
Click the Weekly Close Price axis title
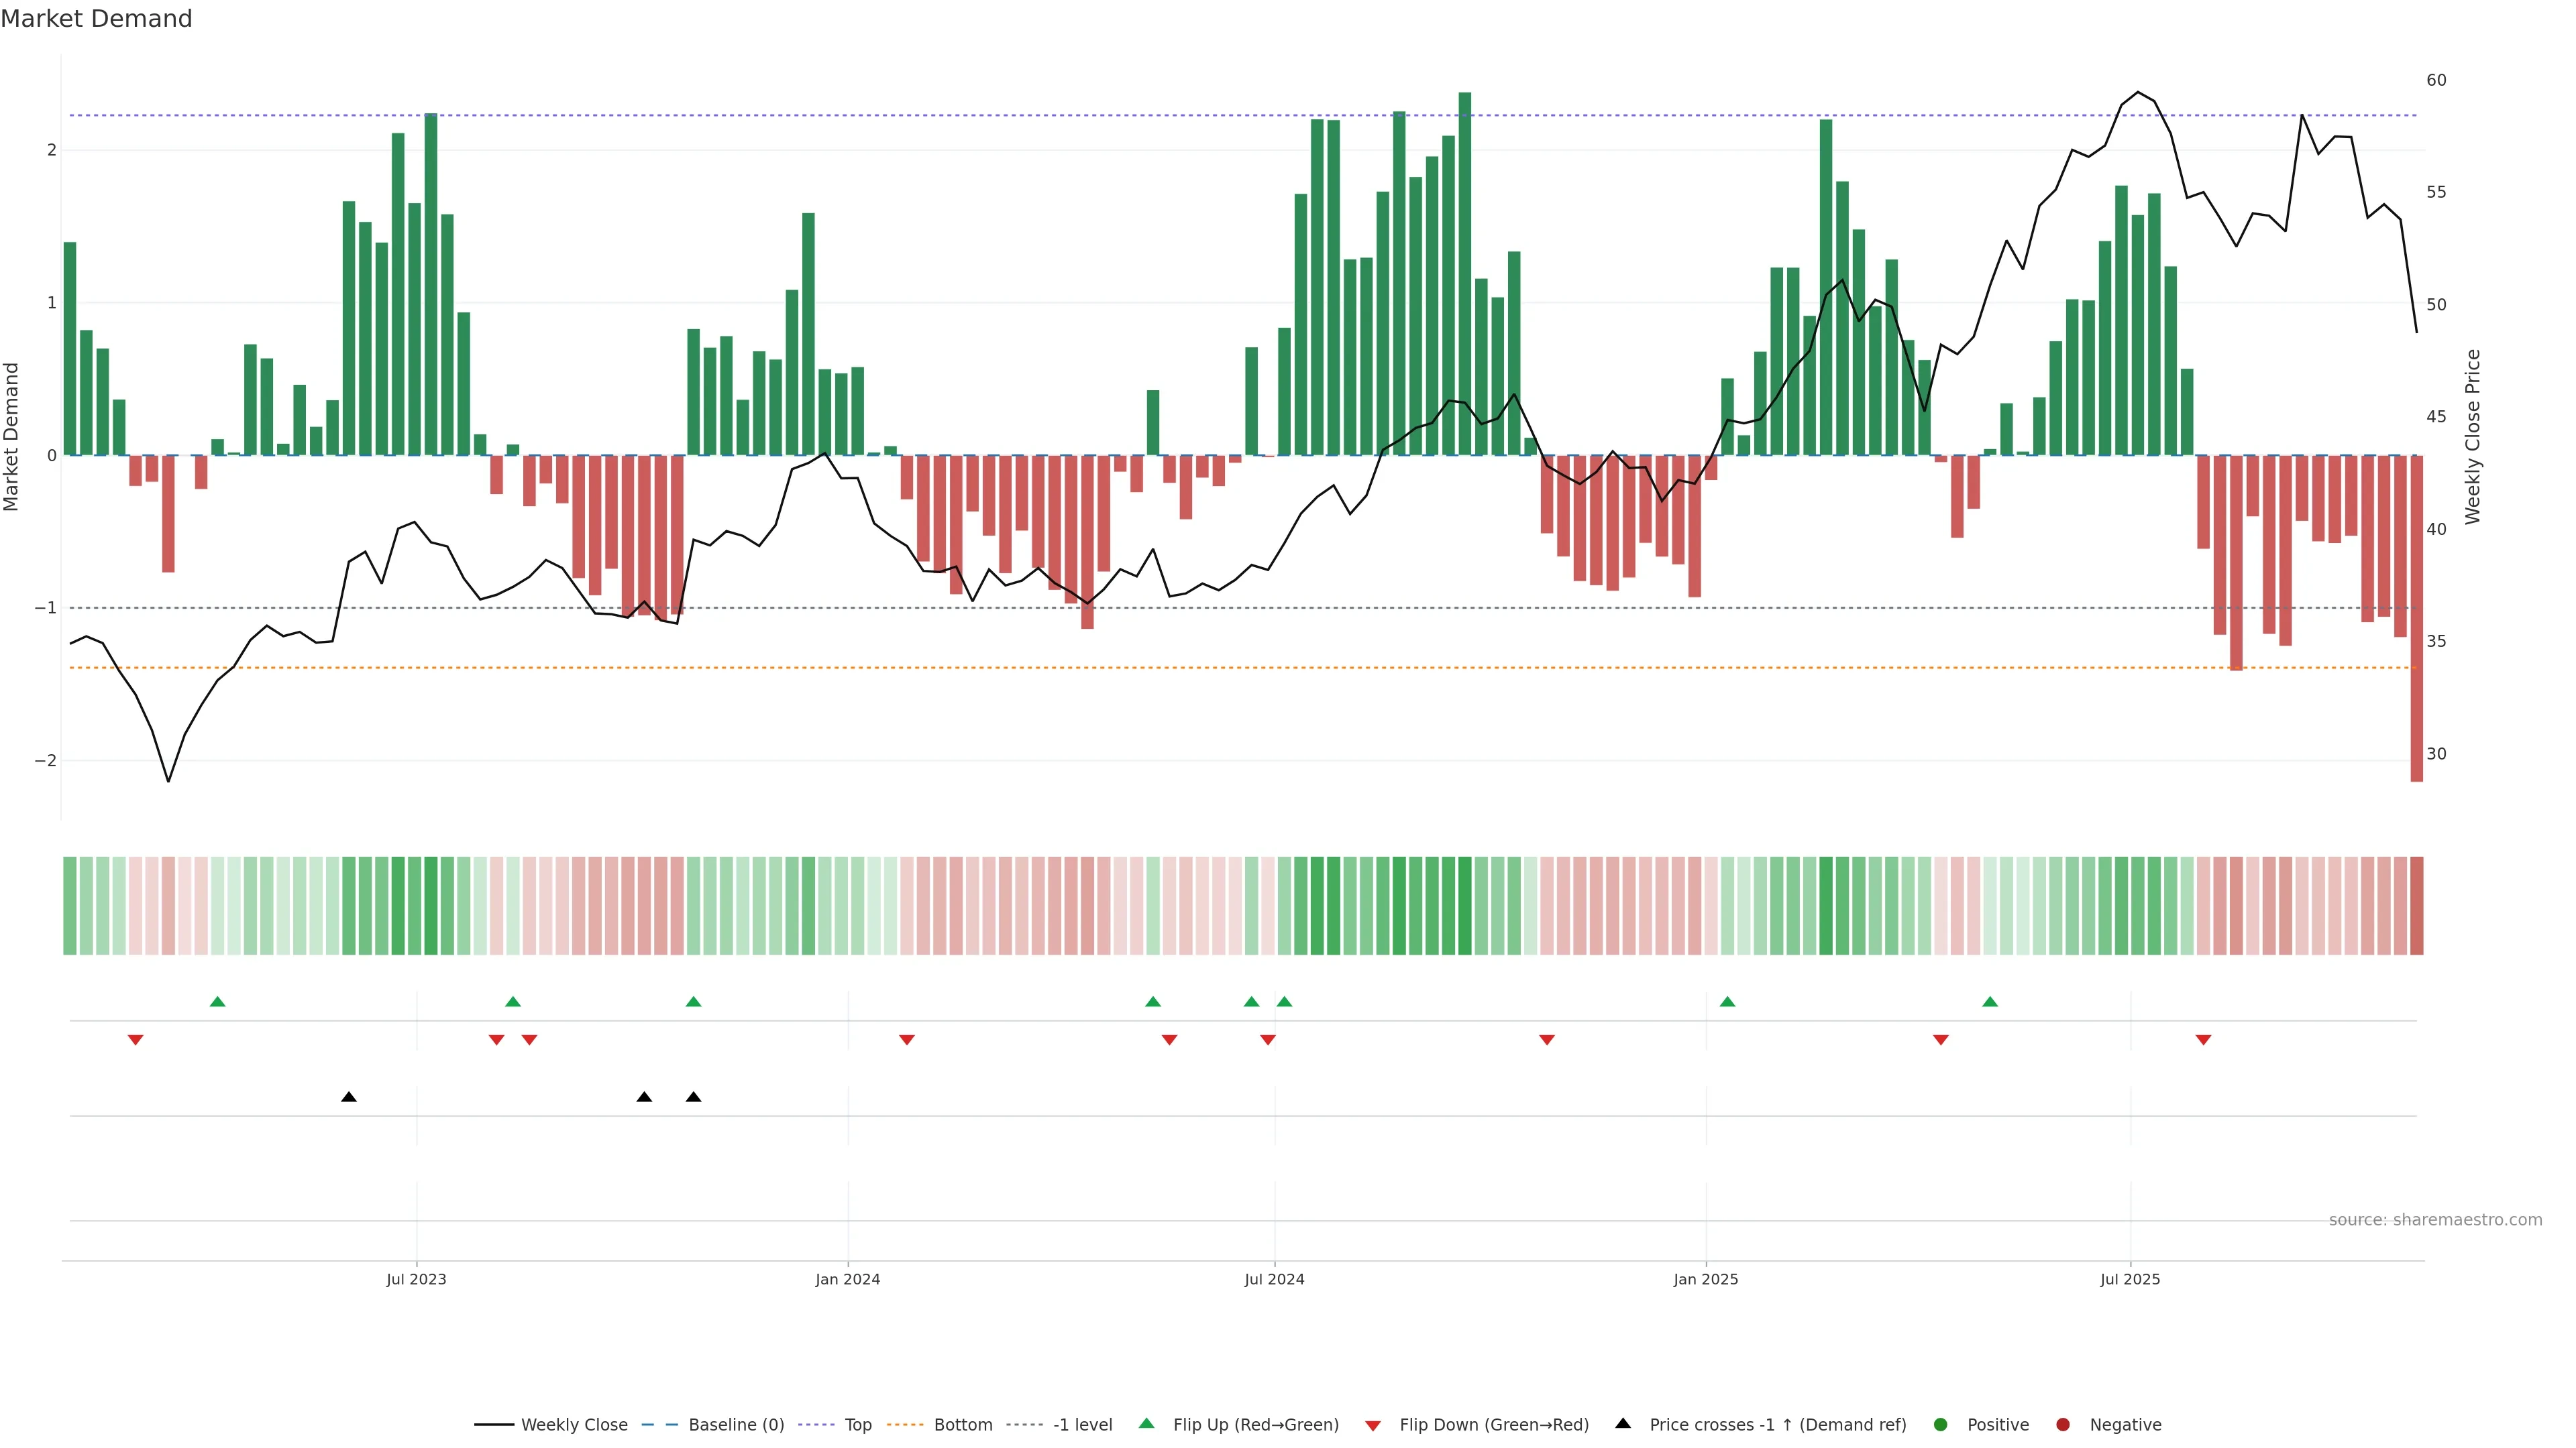pos(2472,436)
